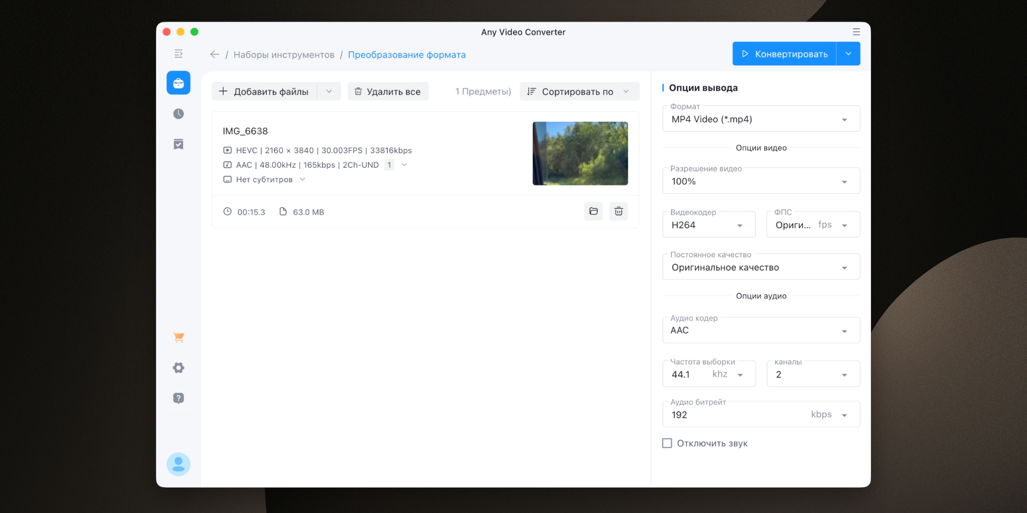Open the Разрешение видео dropdown

(x=761, y=181)
